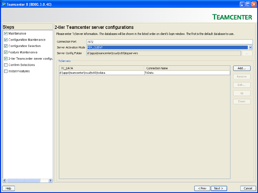Image resolution: width=258 pixels, height=193 pixels.
Task: Select the Configuration Maintenance step label
Action: click(x=27, y=40)
